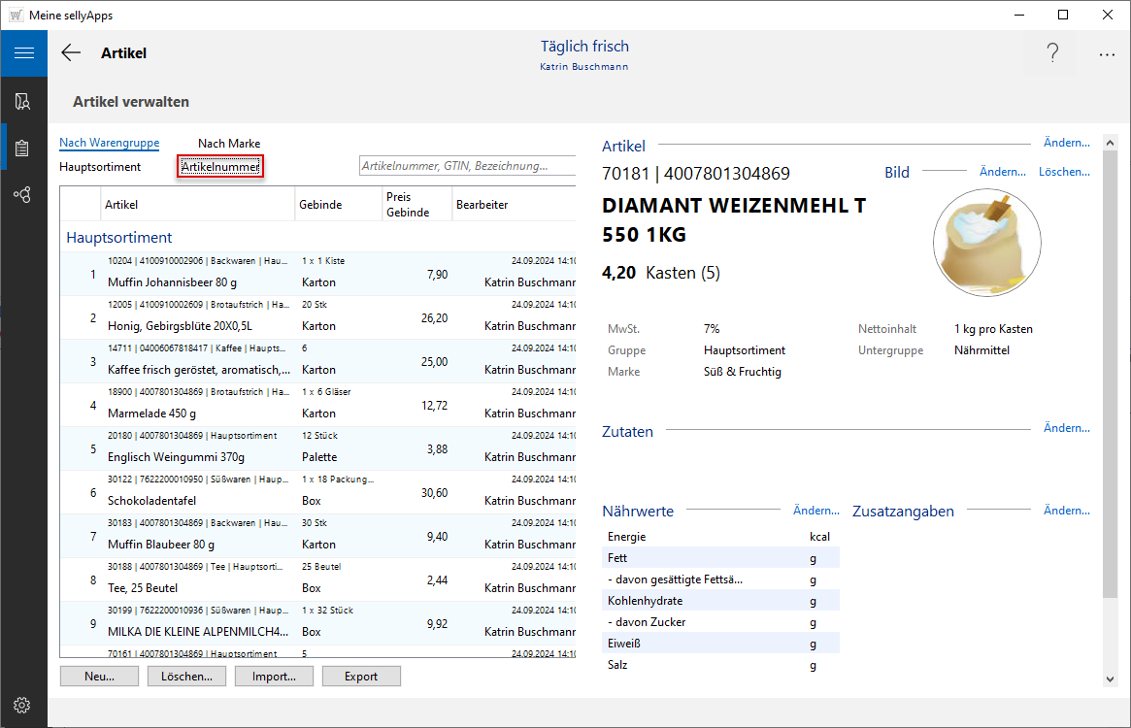Open the Hauptsortiment filter dropdown
This screenshot has width=1131, height=728.
(100, 167)
